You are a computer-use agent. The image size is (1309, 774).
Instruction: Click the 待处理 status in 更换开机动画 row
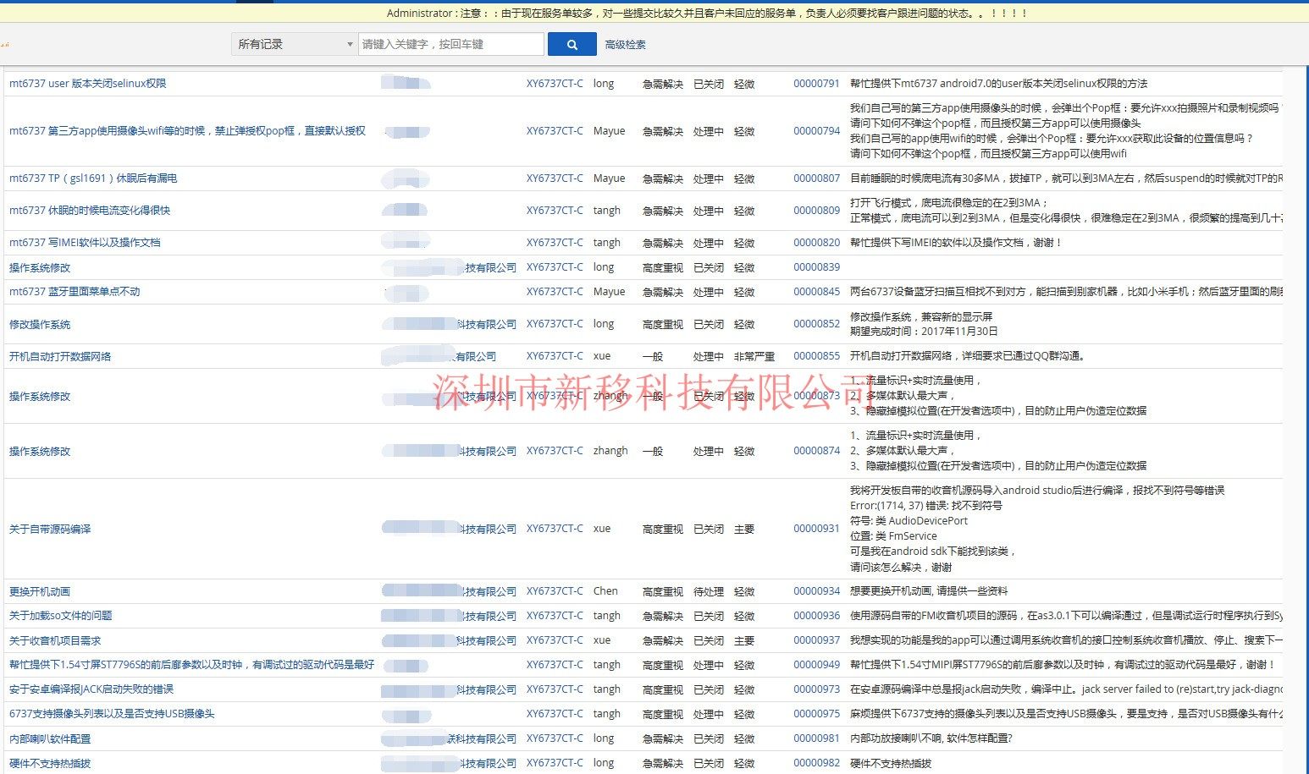709,591
